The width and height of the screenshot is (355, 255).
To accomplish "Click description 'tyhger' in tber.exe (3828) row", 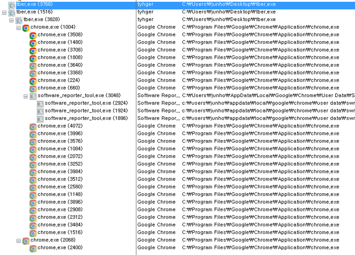I will coord(146,20).
